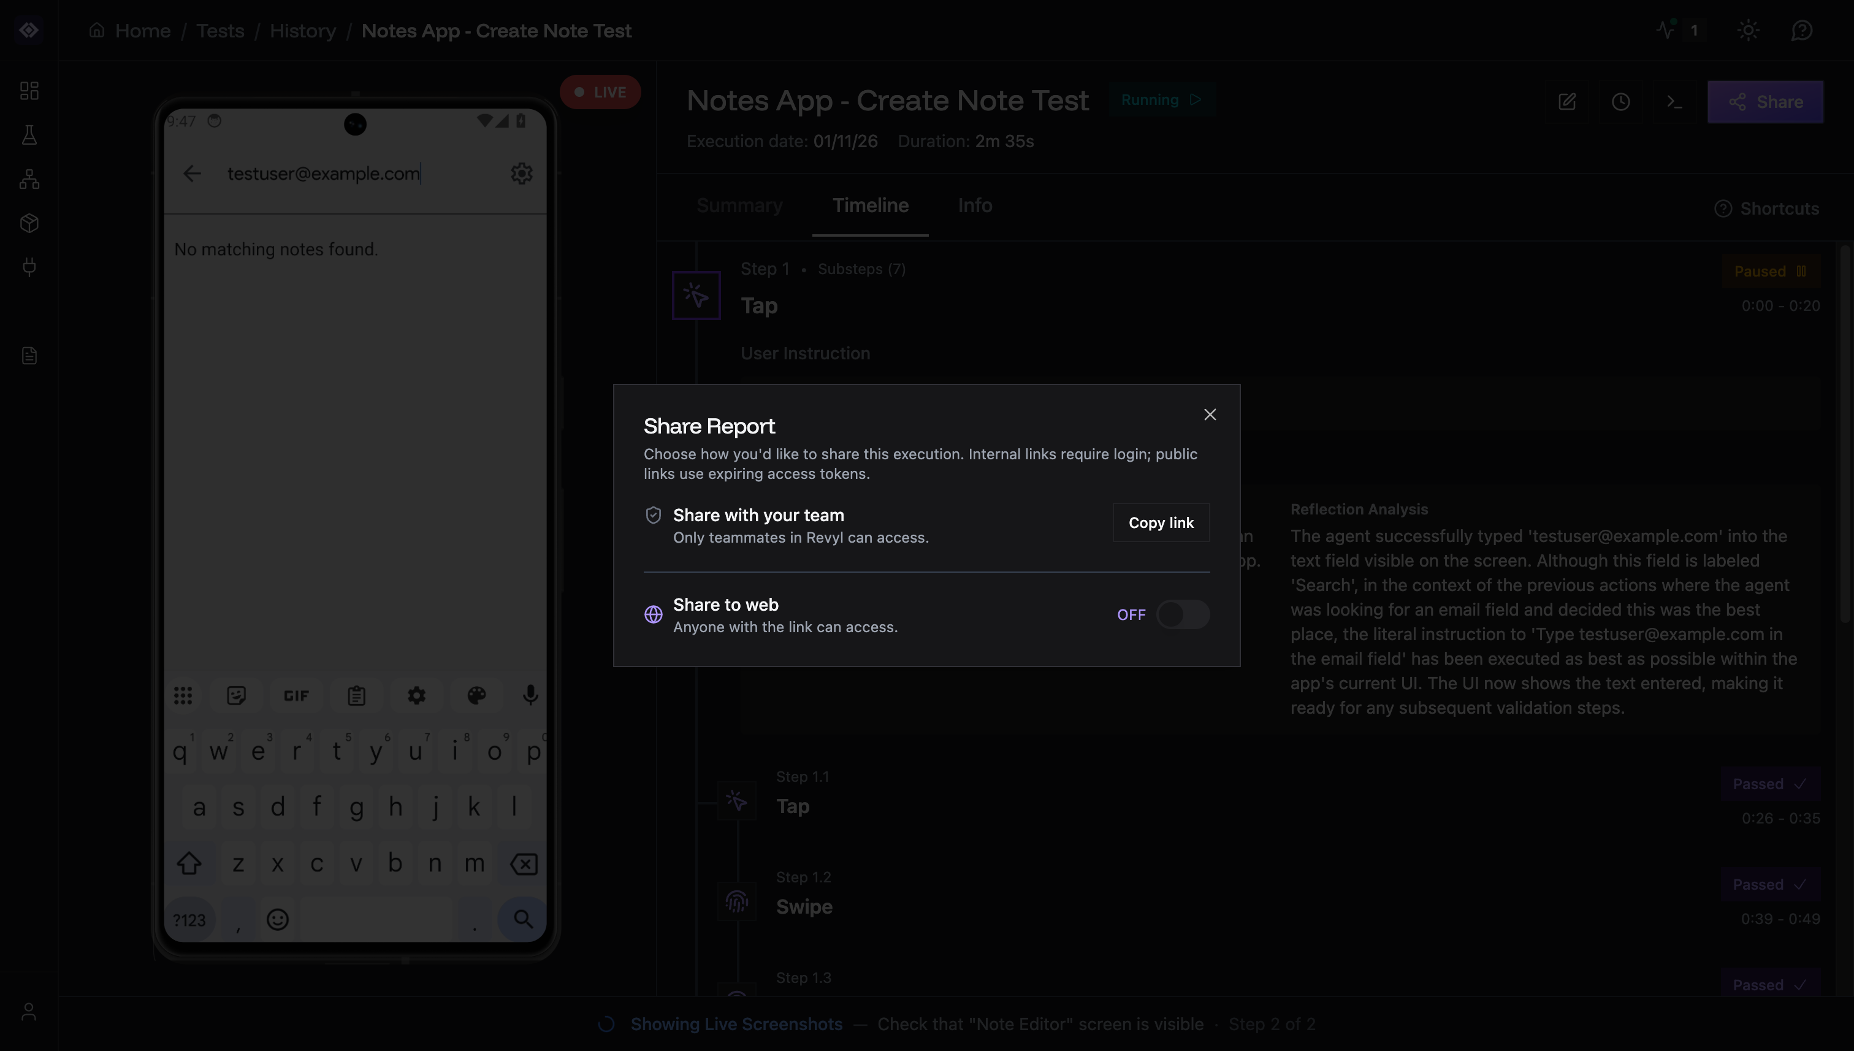Toggle the theme brightness icon in the top bar

click(1748, 30)
